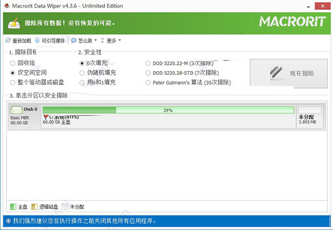Click the 逻辑磁盘 yellow legend swatch
This screenshot has height=230, width=333.
(34, 207)
